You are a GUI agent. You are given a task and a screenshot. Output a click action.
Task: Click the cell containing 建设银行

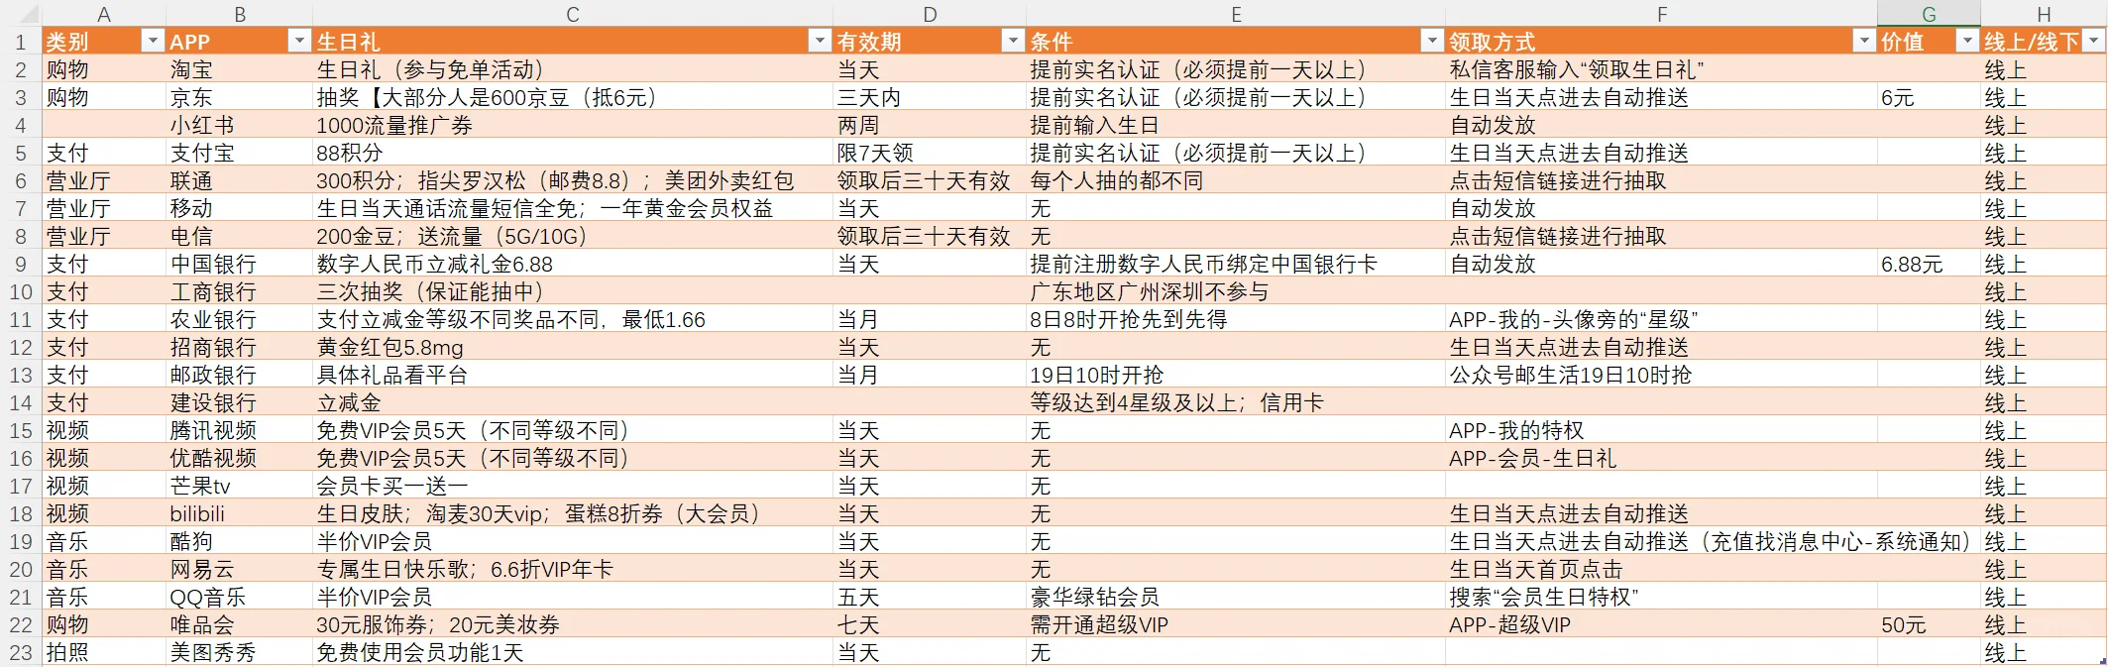coord(239,402)
